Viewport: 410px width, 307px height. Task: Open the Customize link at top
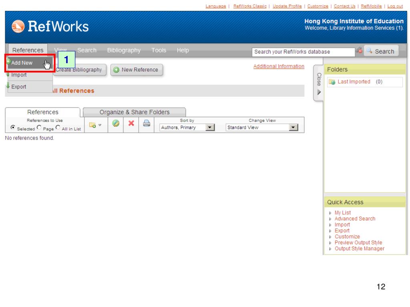coord(318,6)
